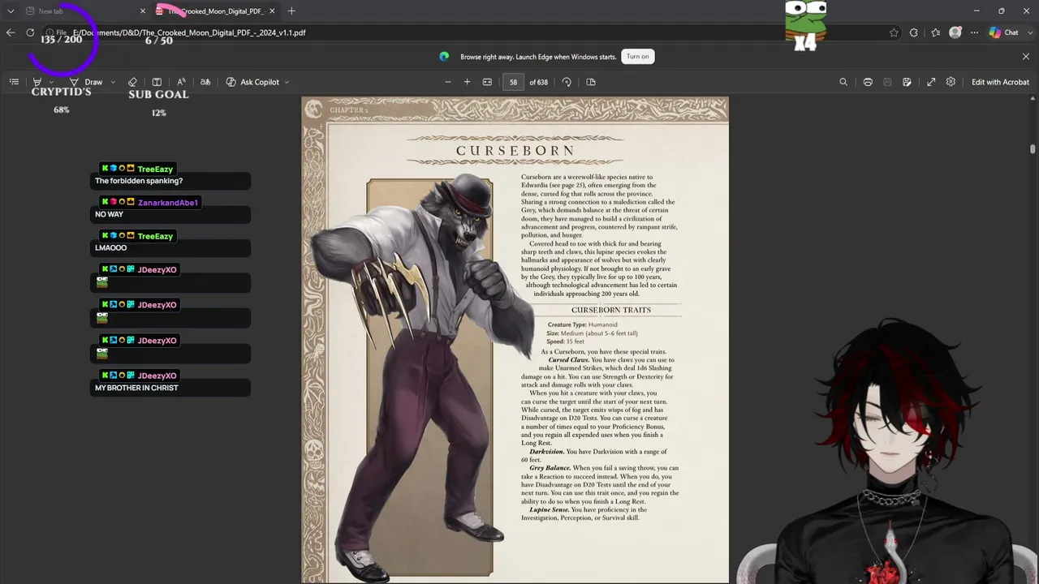The width and height of the screenshot is (1039, 584).
Task: Open the browser Extensions menu
Action: (x=914, y=32)
